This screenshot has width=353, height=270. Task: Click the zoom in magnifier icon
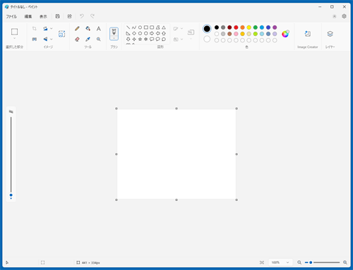[345, 262]
